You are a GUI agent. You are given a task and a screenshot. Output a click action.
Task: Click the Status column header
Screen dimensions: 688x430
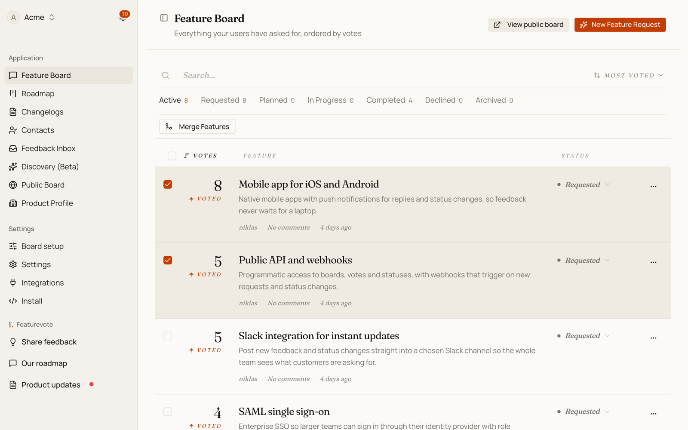tap(575, 156)
